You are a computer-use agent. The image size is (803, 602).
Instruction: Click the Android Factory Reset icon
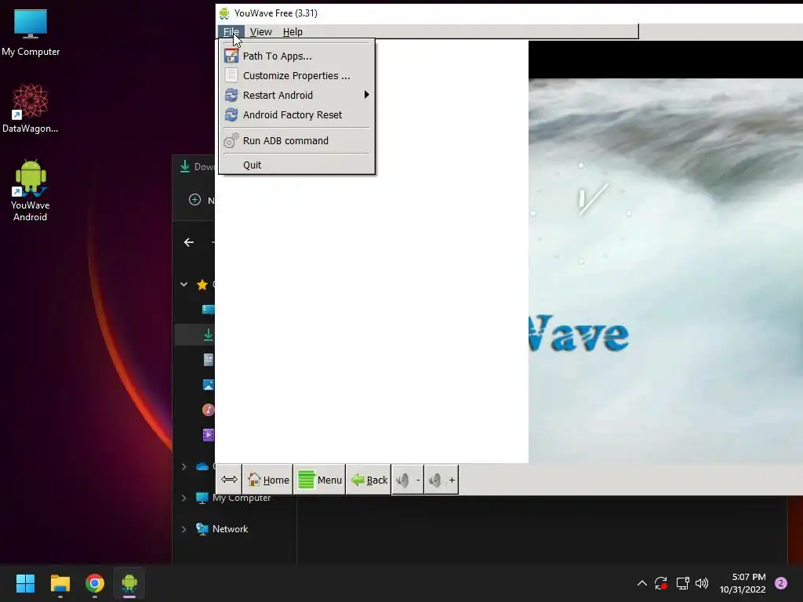(x=231, y=114)
